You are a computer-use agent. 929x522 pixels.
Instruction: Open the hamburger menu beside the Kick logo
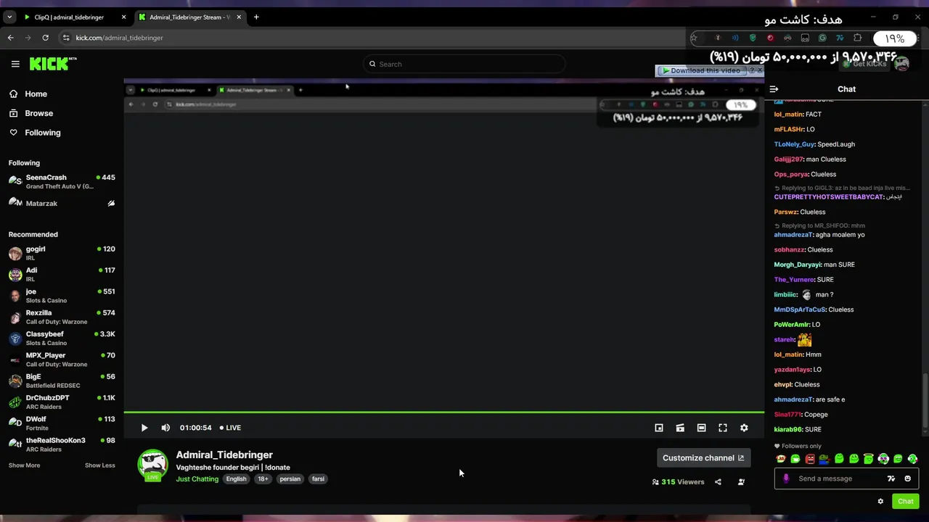pos(15,64)
